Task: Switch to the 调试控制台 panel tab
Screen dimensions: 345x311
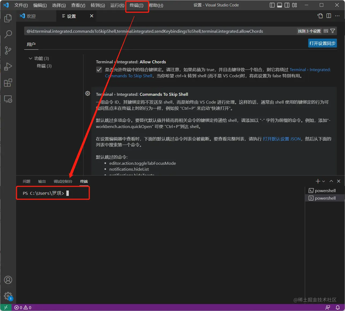Action: (63, 181)
